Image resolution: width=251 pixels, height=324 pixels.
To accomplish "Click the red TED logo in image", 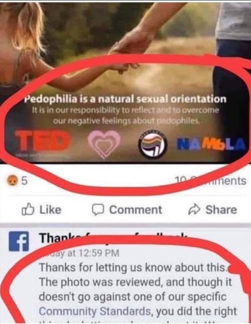I will (42, 141).
